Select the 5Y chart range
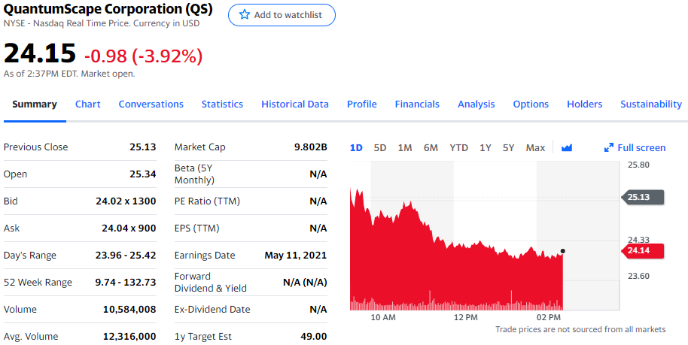The height and width of the screenshot is (345, 688). [508, 148]
